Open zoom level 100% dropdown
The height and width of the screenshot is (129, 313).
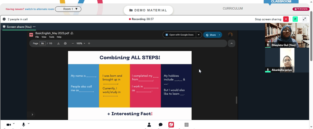81,43
